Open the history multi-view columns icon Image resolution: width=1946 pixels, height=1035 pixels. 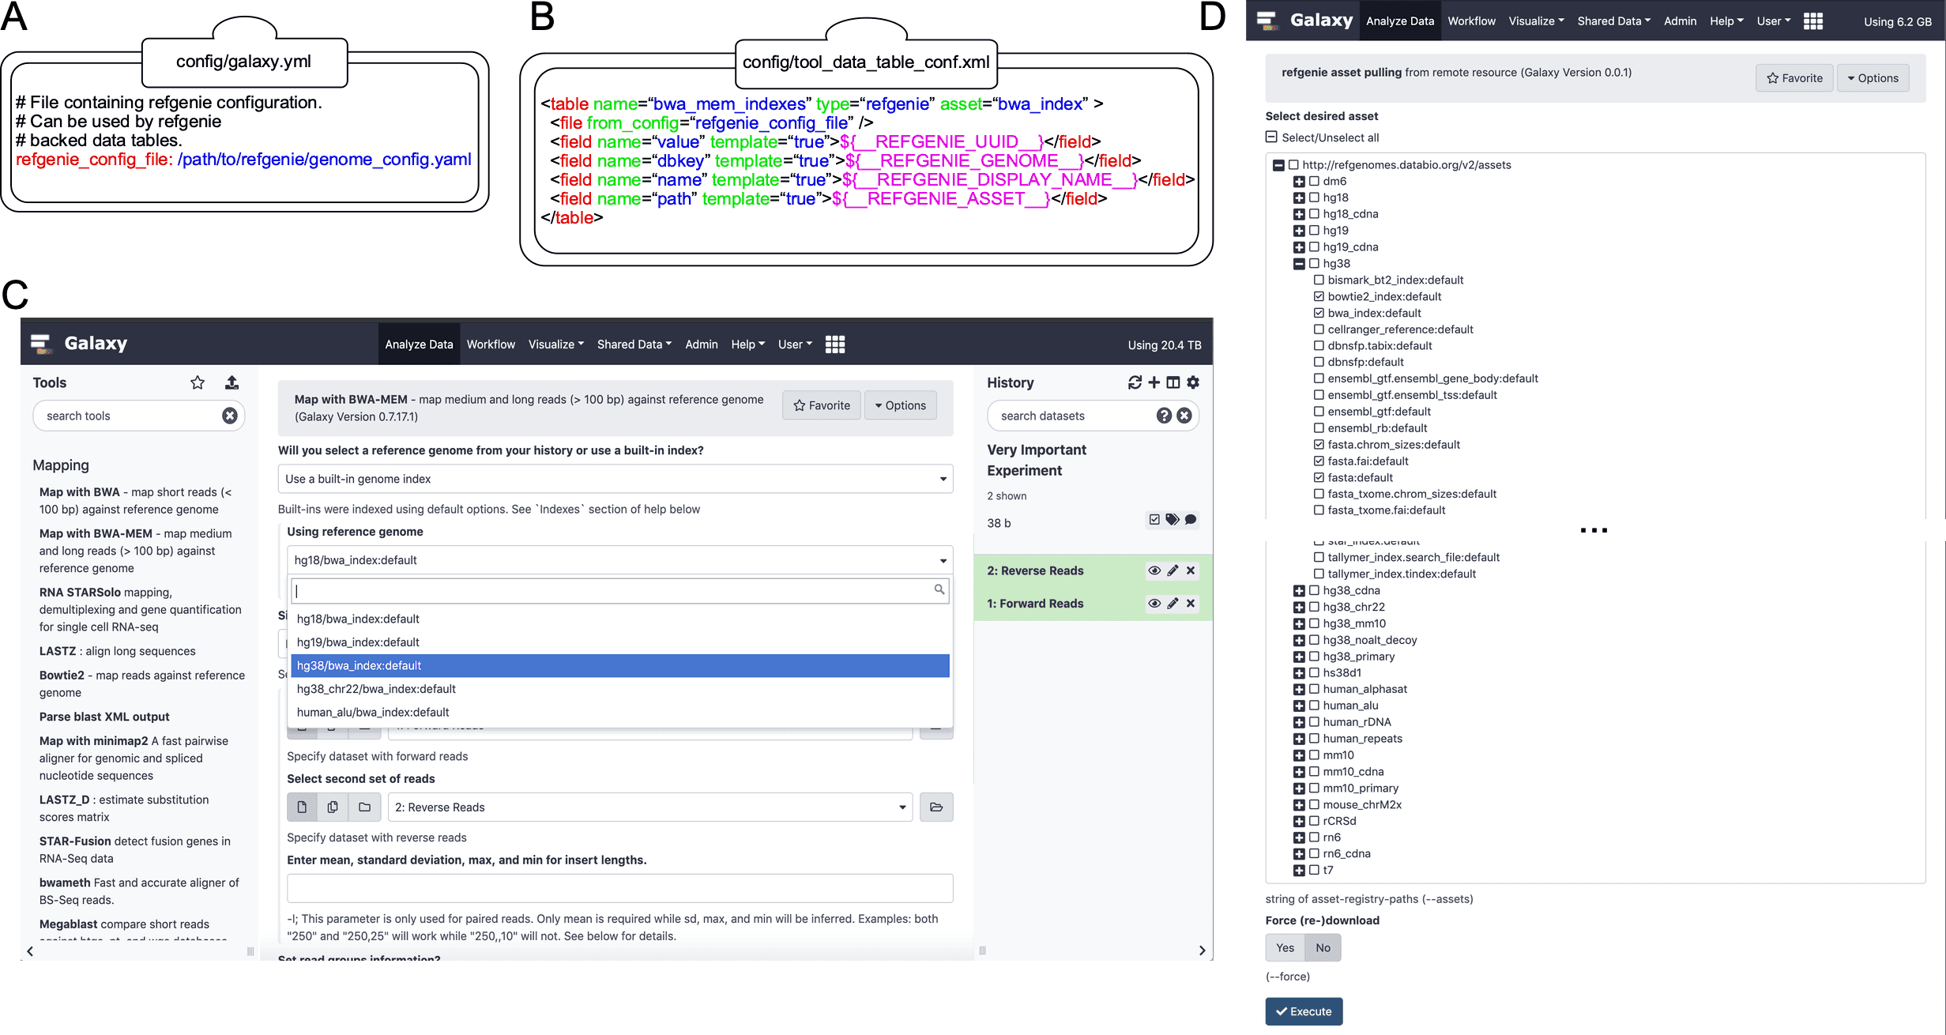point(1173,382)
